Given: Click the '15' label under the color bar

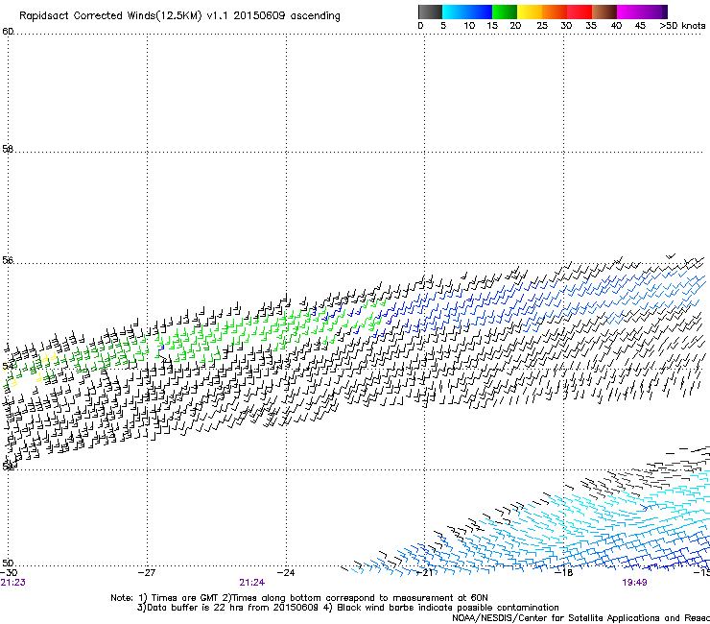Looking at the screenshot, I should 492,26.
